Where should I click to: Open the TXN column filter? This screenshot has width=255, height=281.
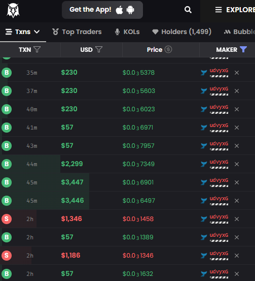37,49
